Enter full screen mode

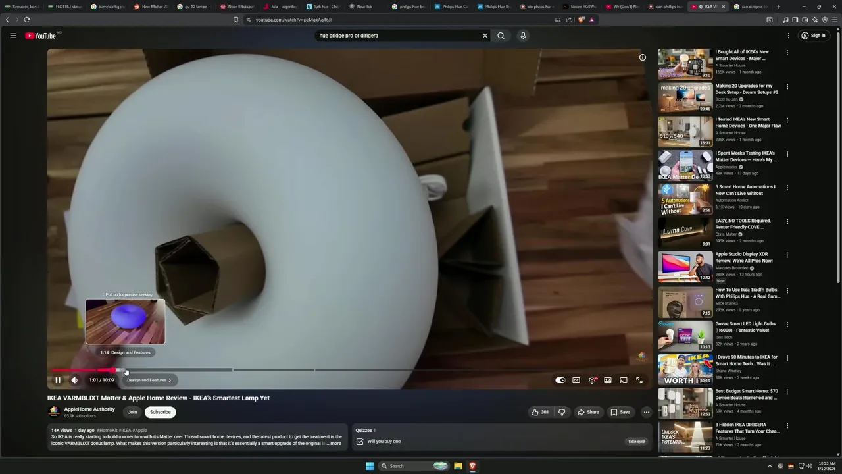(x=639, y=380)
